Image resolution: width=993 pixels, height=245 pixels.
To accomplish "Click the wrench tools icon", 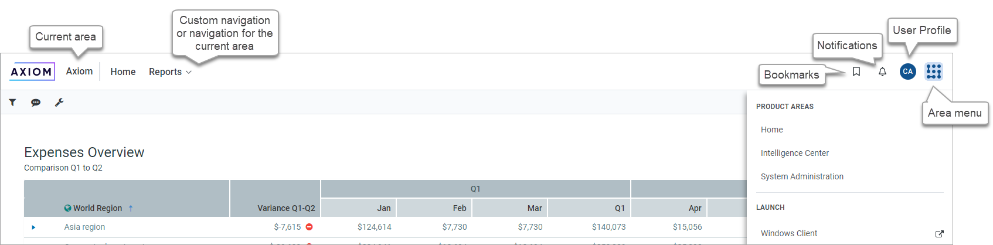I will point(59,103).
